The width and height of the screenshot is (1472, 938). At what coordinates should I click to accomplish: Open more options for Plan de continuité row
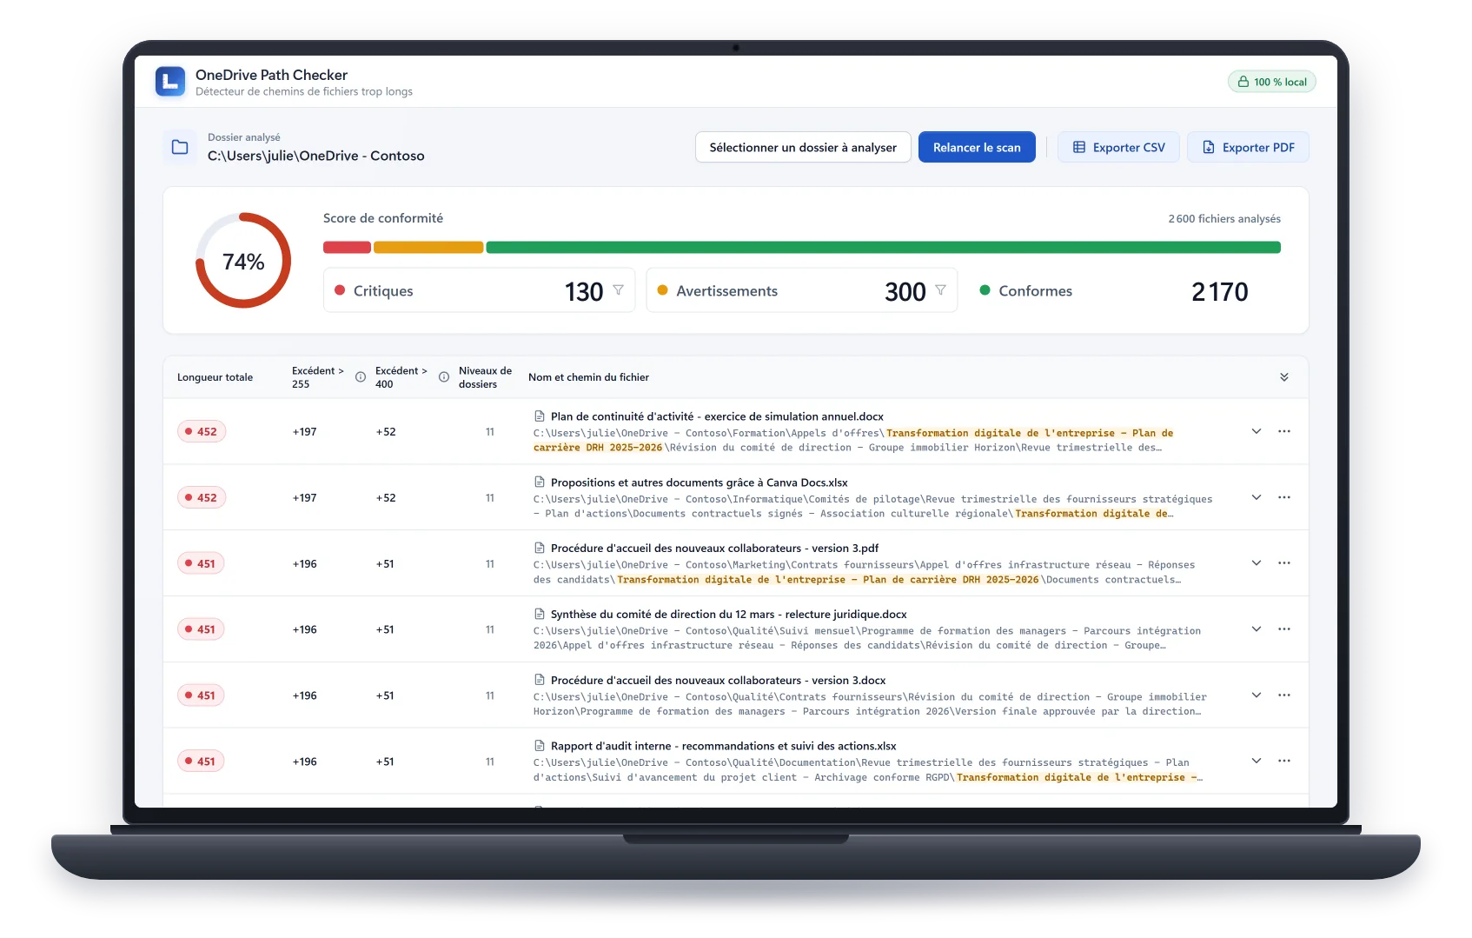1284,431
